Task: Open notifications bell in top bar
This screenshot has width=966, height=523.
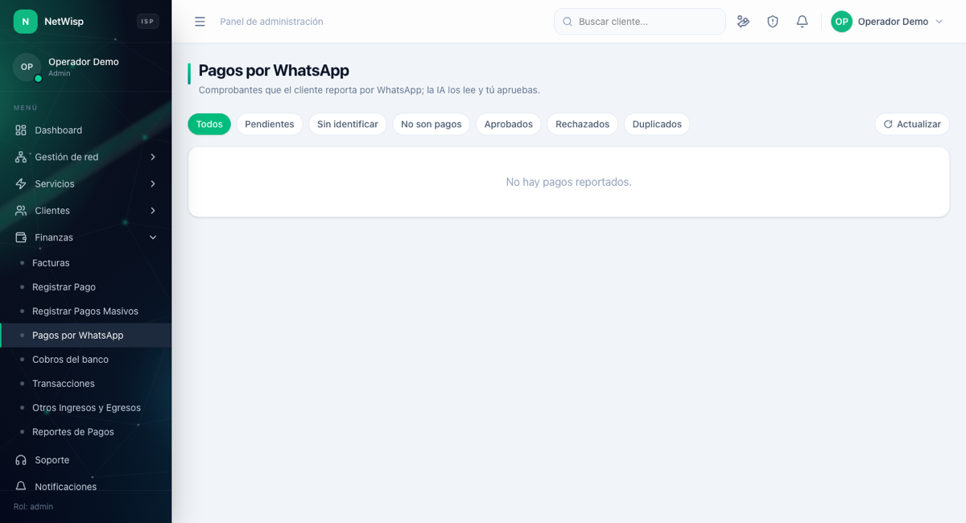Action: [802, 22]
